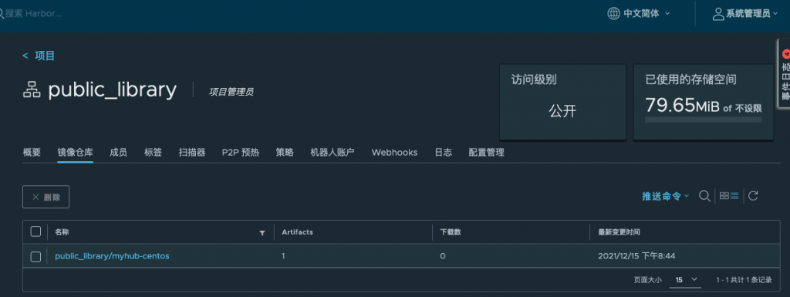The image size is (790, 297).
Task: Open the repository search magnifier
Action: tap(704, 196)
